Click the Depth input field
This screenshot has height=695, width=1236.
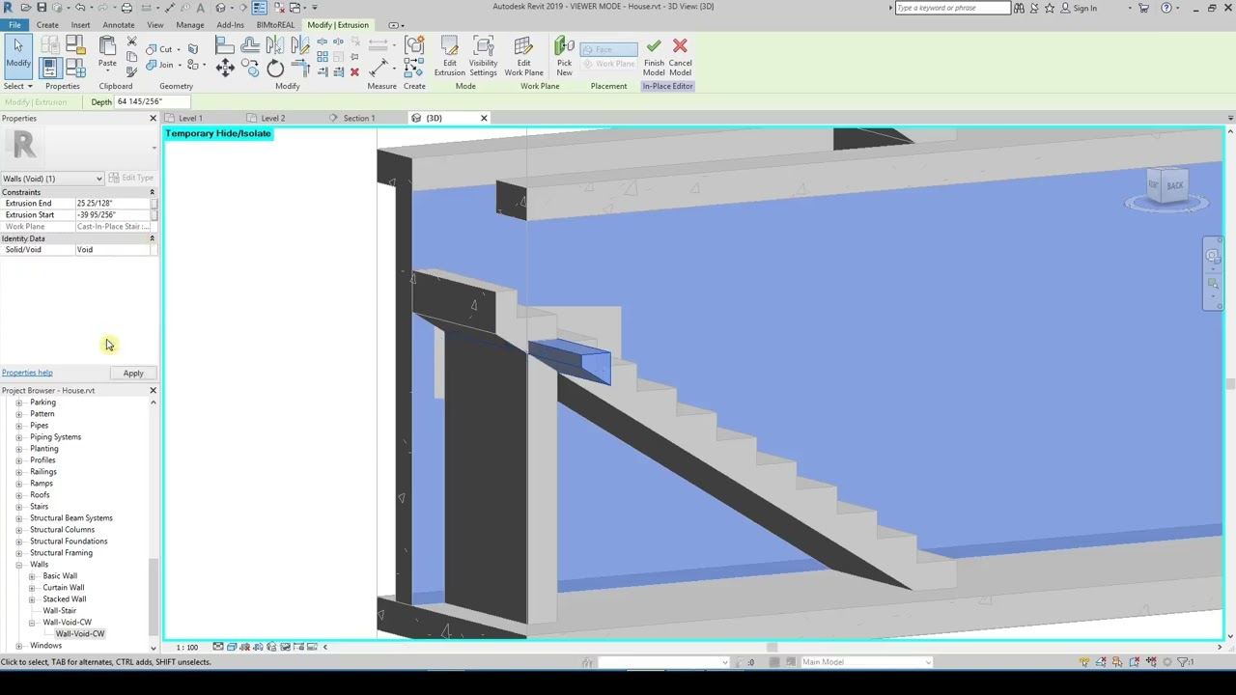(x=152, y=101)
